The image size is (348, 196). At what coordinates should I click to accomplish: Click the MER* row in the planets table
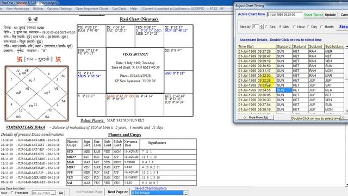point(131,167)
